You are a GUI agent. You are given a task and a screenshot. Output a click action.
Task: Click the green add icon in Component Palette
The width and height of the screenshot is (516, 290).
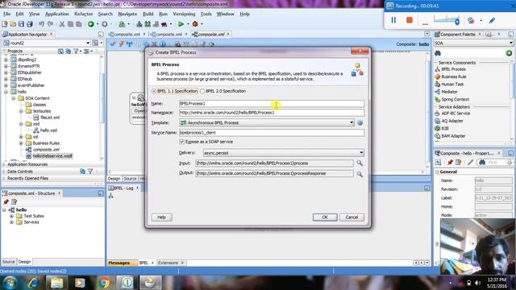(509, 53)
